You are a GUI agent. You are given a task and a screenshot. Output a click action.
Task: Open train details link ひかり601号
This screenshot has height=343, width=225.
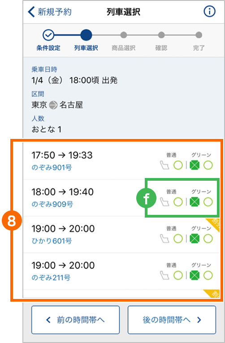click(x=52, y=241)
